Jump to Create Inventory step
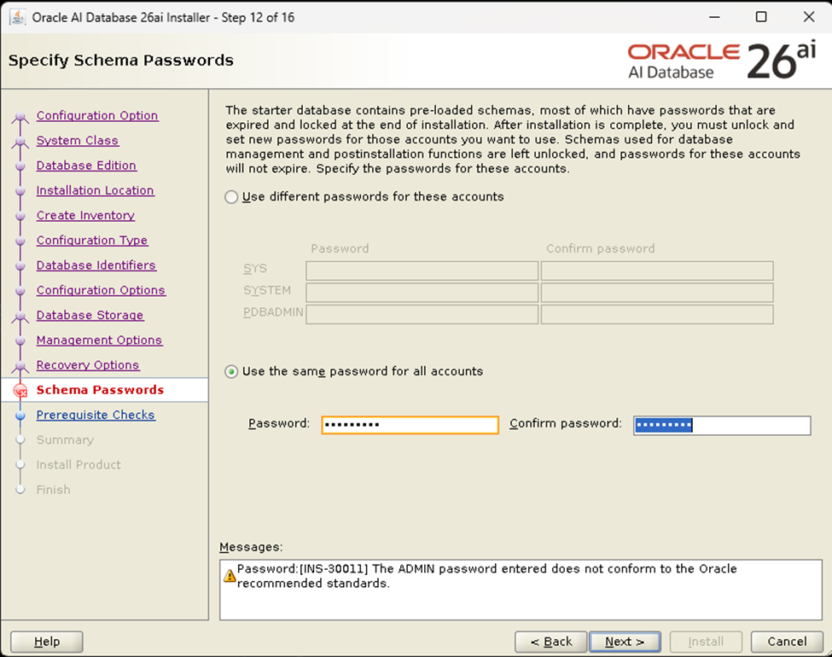The width and height of the screenshot is (832, 657). click(x=85, y=215)
